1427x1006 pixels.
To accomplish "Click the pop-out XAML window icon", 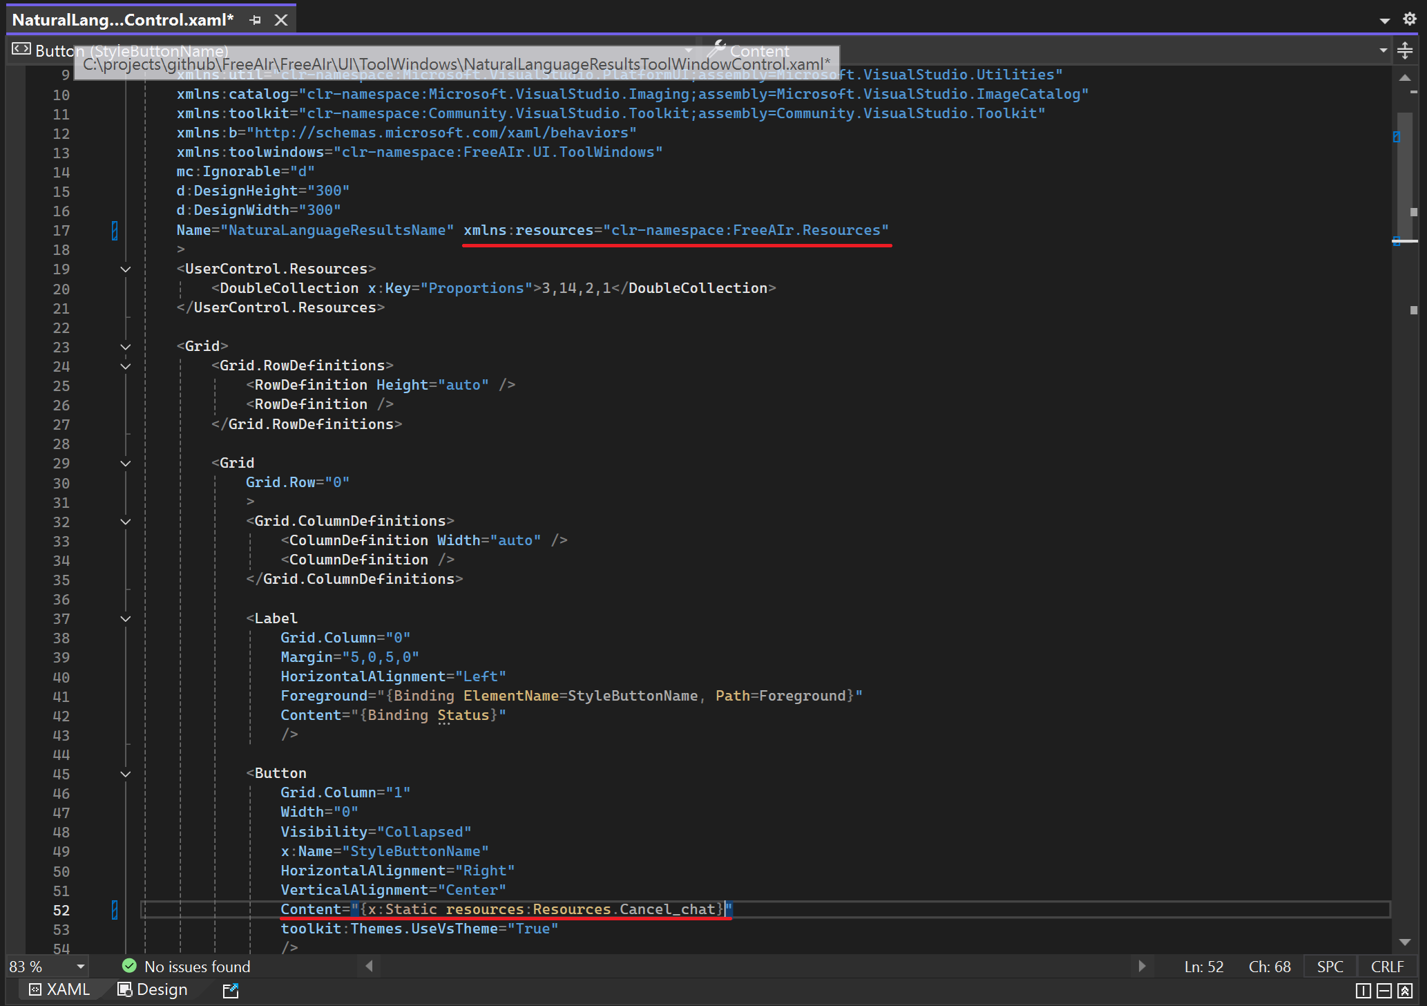I will pyautogui.click(x=231, y=991).
